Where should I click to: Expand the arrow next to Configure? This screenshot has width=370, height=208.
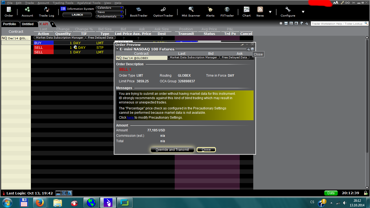pyautogui.click(x=303, y=12)
